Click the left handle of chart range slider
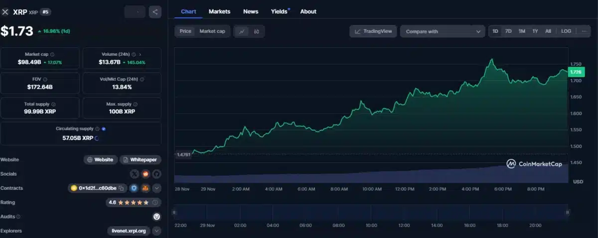The width and height of the screenshot is (598, 238). [x=174, y=213]
